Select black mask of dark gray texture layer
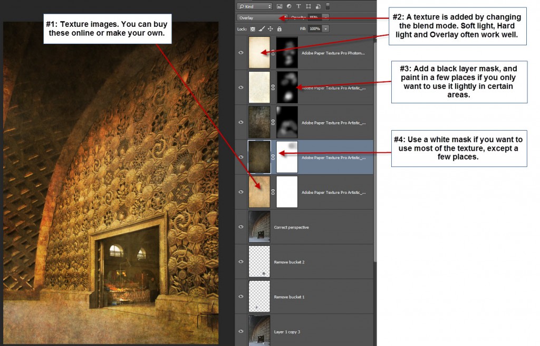 click(287, 122)
